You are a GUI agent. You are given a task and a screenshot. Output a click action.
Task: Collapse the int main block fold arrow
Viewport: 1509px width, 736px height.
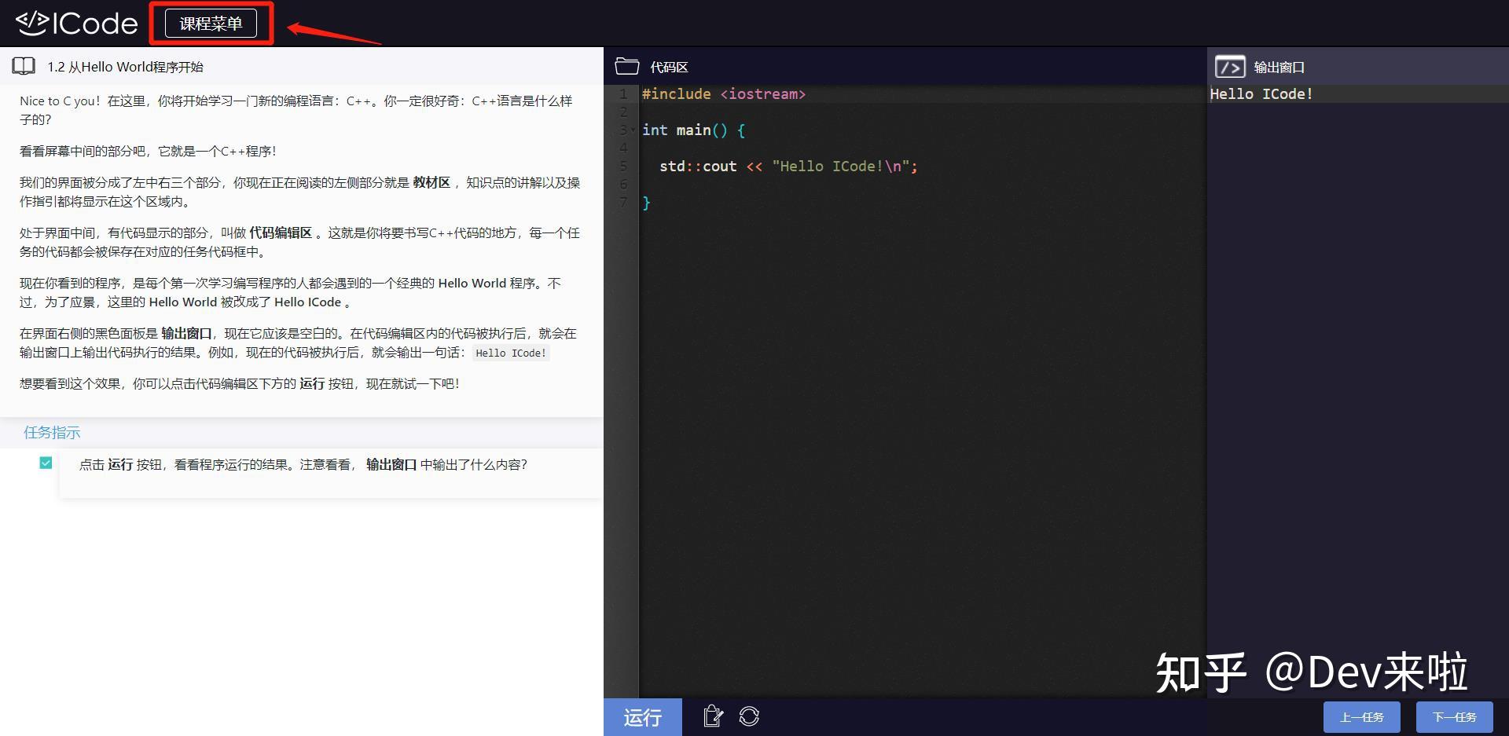pos(633,130)
